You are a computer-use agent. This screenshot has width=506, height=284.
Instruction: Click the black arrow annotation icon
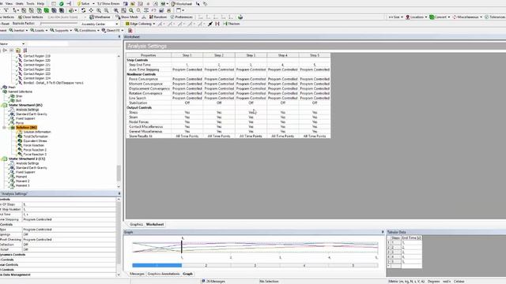210,24
